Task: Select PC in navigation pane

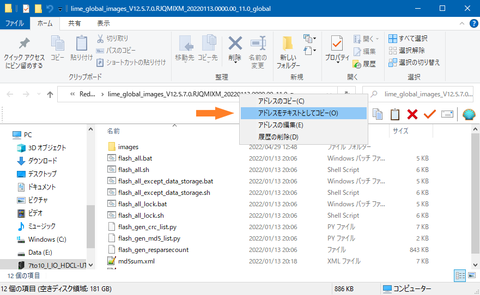Action: point(22,135)
